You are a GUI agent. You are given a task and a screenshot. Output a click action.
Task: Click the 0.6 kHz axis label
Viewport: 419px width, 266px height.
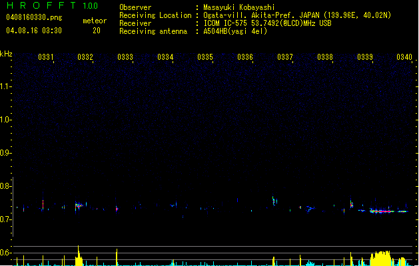(x=5, y=253)
